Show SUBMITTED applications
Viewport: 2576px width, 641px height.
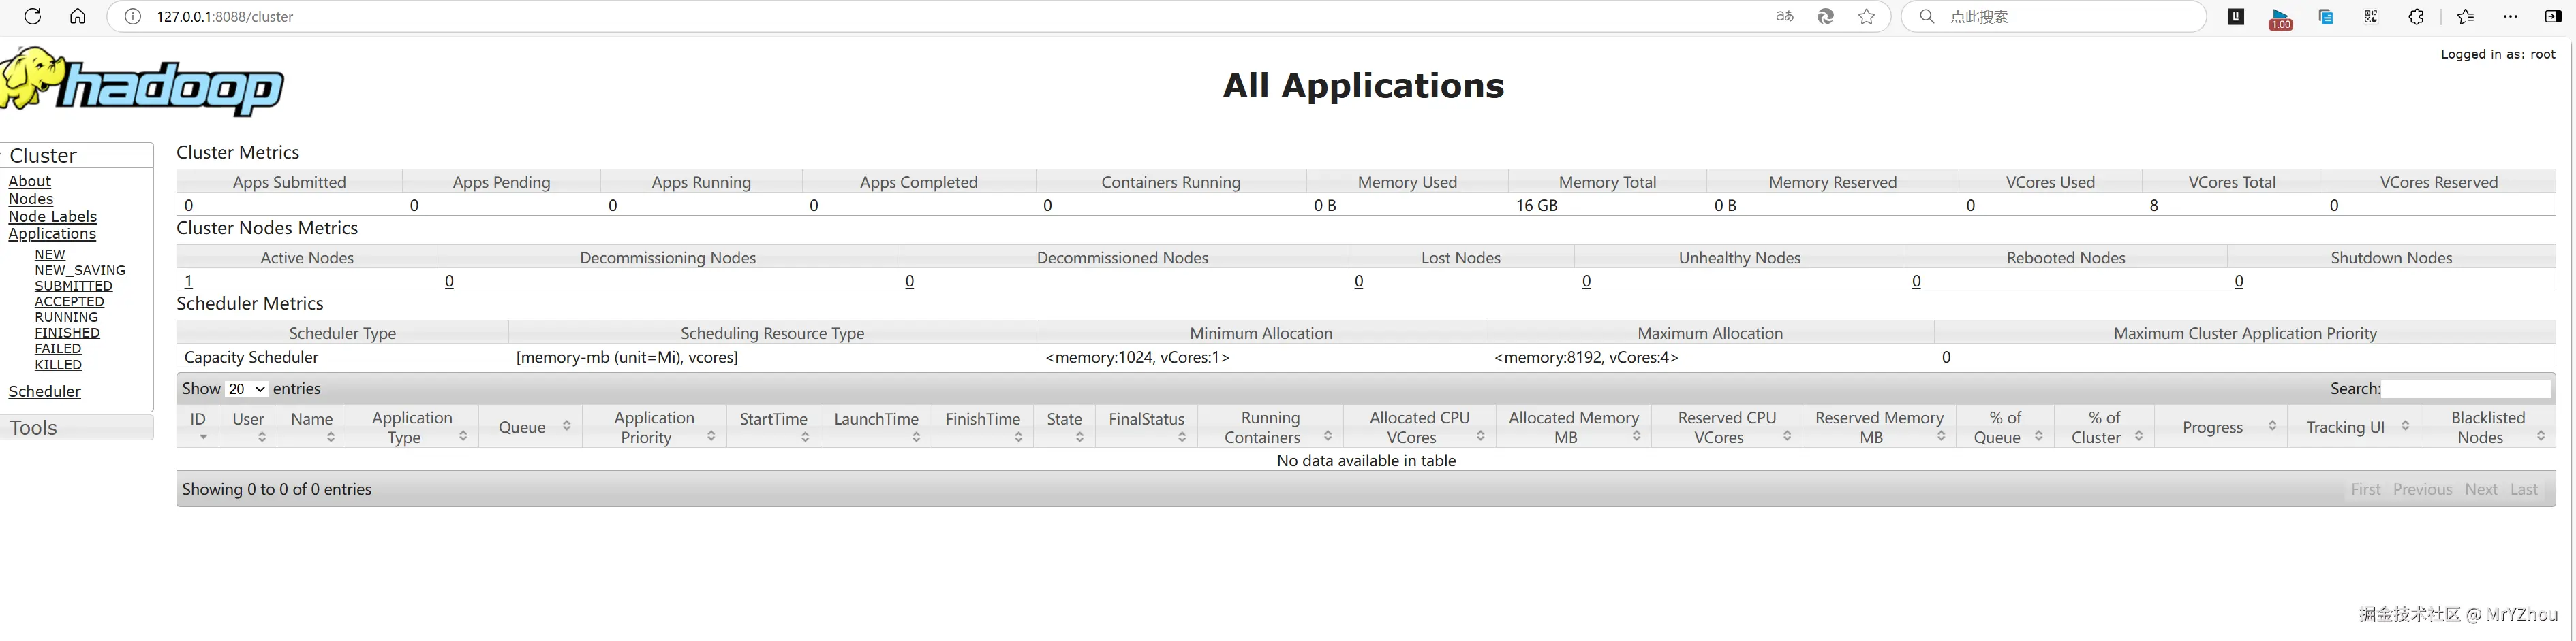click(74, 286)
